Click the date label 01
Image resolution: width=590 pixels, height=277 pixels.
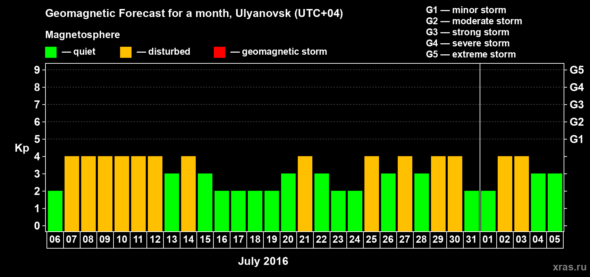point(488,239)
